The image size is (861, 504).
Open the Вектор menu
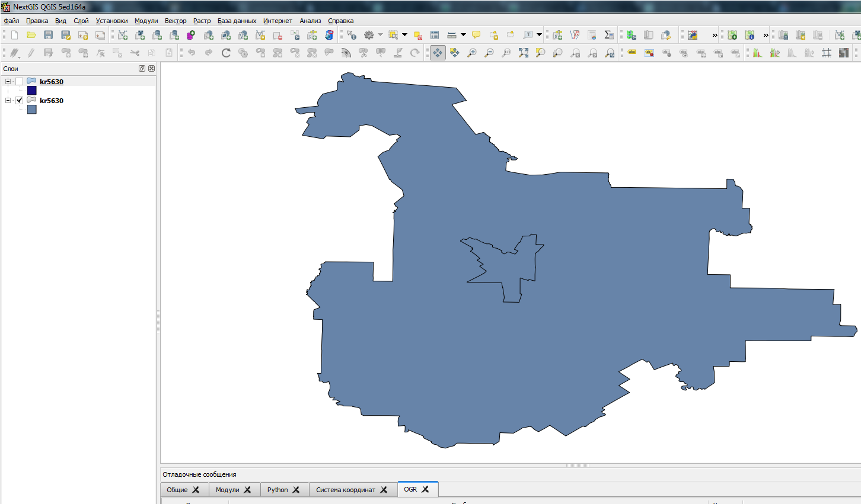point(176,20)
